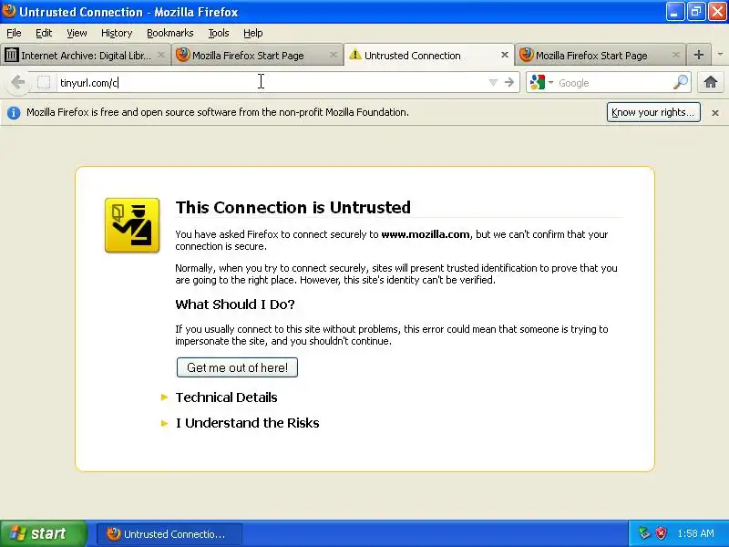729x547 pixels.
Task: Switch to the second tab Mozilla Firefox Start Page
Action: 257,55
